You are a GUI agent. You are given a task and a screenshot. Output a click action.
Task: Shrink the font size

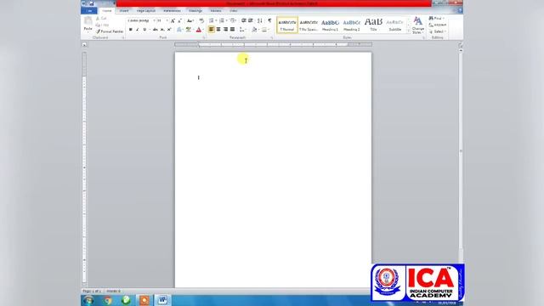point(179,20)
